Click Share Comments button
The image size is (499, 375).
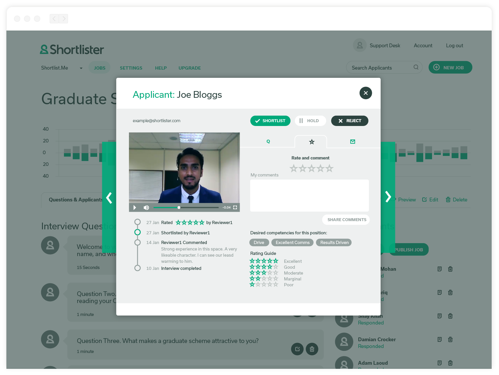point(347,220)
